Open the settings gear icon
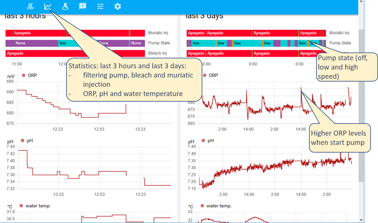Screen dimensions: 378x223 (118, 6)
